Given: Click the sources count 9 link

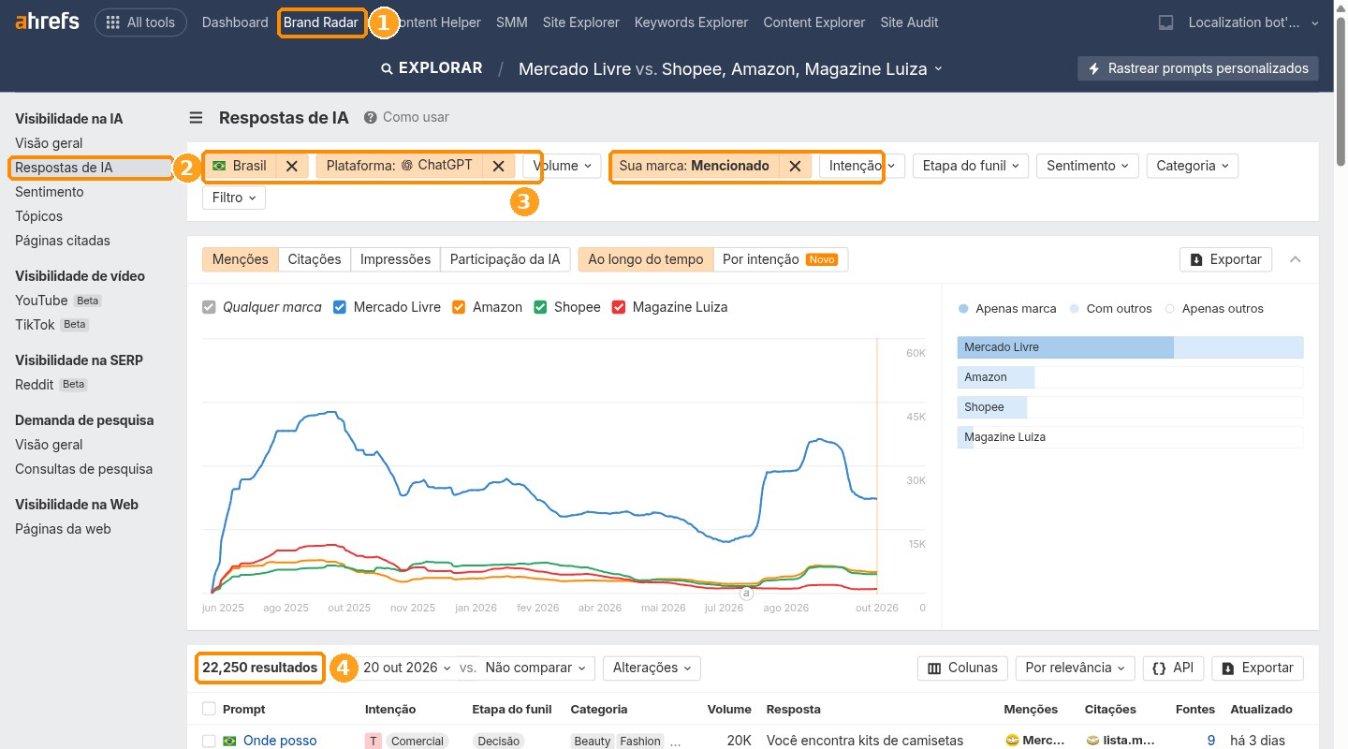Looking at the screenshot, I should point(1211,741).
